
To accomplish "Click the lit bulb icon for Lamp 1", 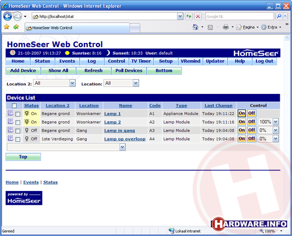I will pyautogui.click(x=27, y=113).
